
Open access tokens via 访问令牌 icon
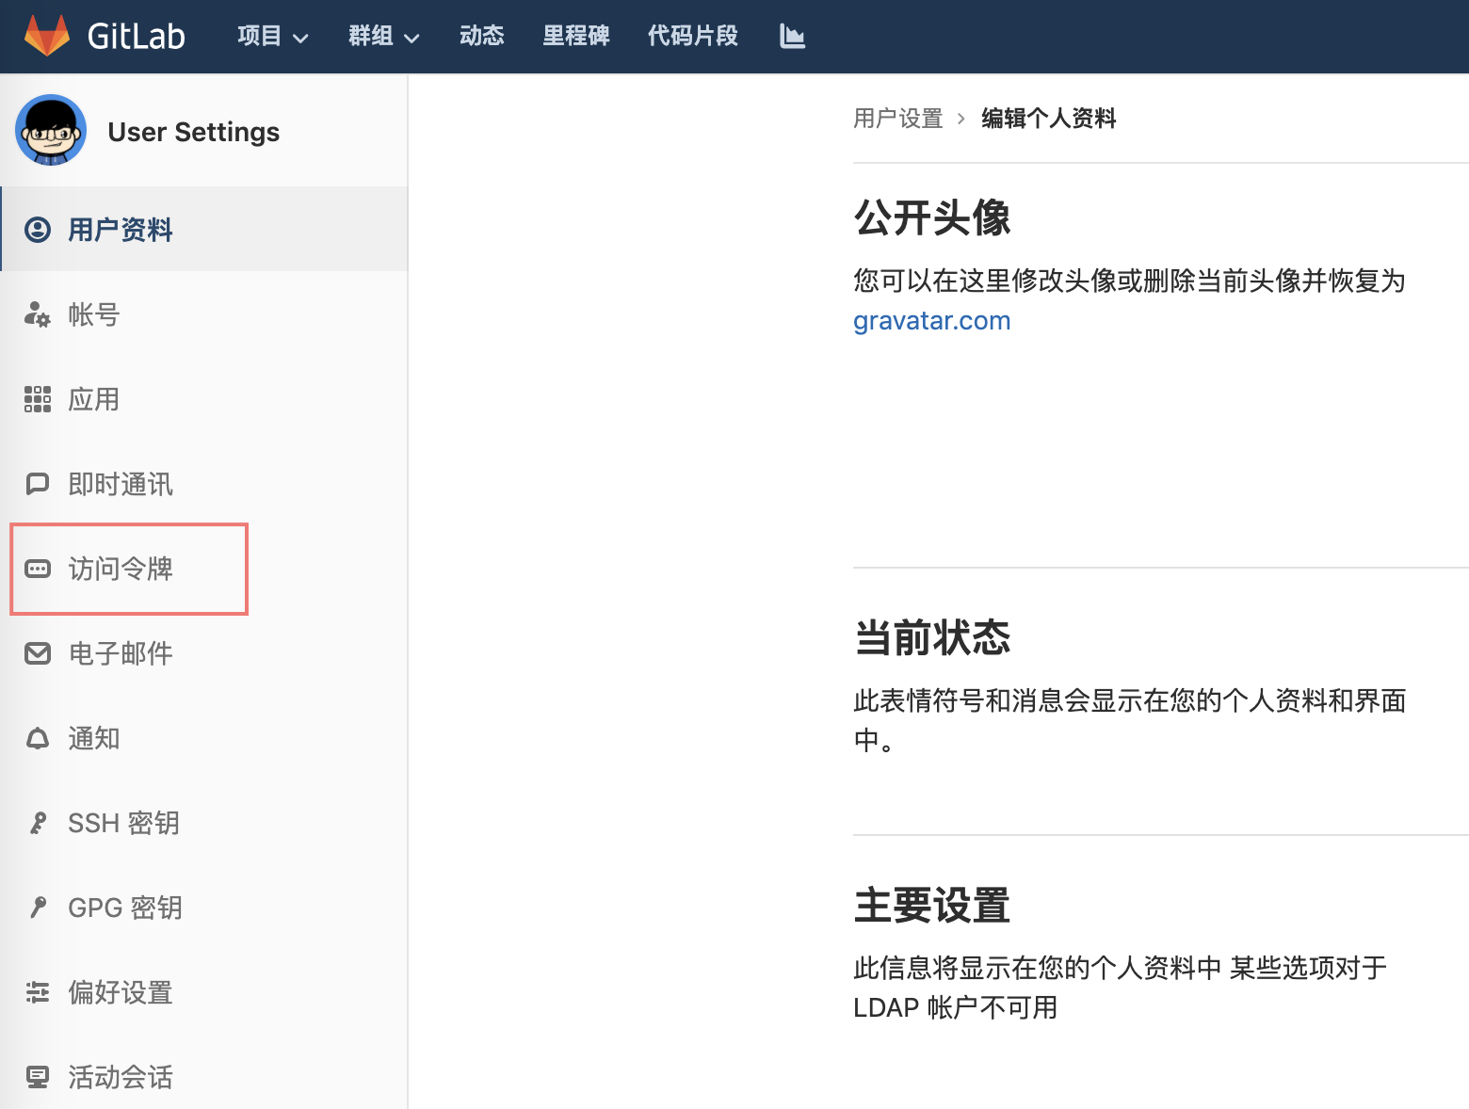pyautogui.click(x=37, y=569)
